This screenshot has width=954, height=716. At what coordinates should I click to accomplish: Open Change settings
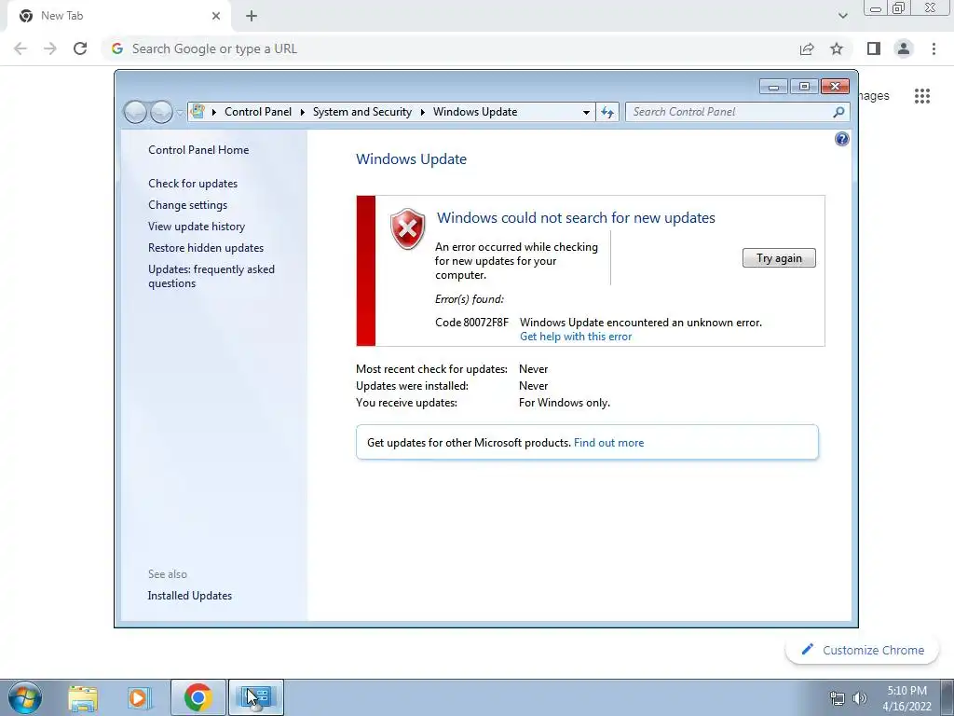click(x=187, y=204)
